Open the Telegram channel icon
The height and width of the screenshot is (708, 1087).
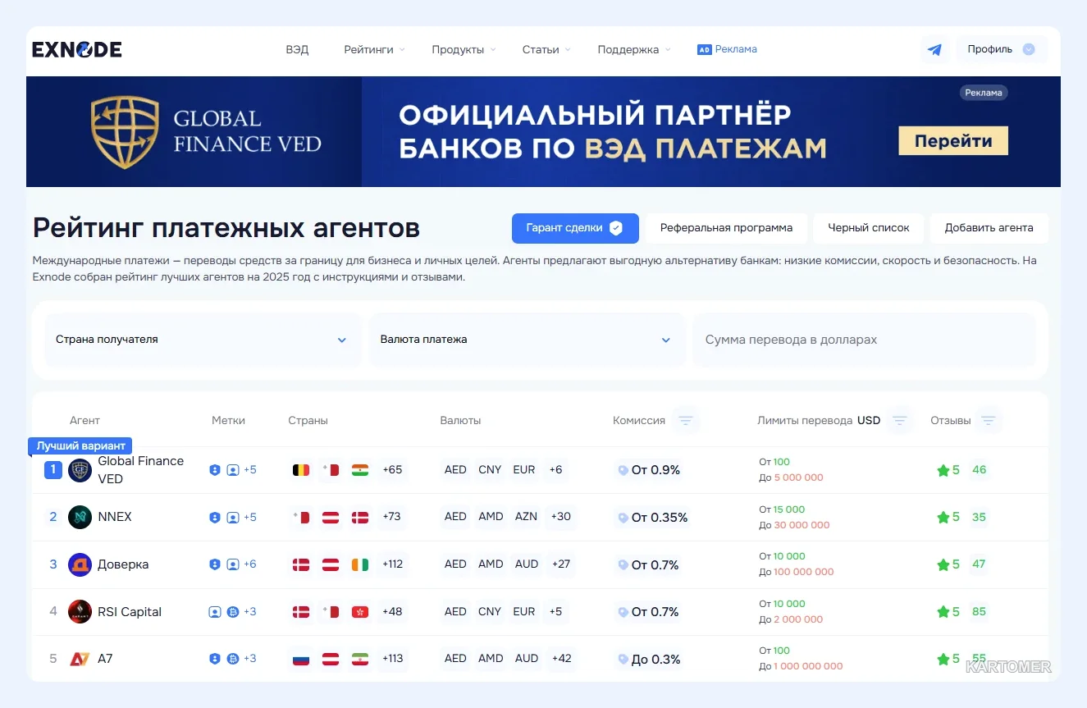pos(934,49)
